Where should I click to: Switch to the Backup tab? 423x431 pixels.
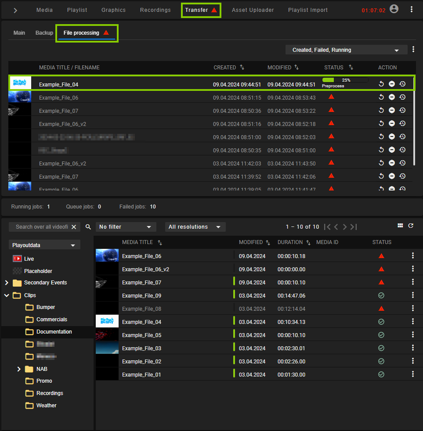44,32
